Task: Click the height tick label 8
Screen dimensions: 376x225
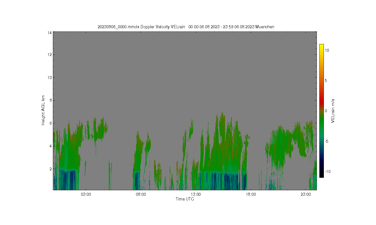Action: 51,100
